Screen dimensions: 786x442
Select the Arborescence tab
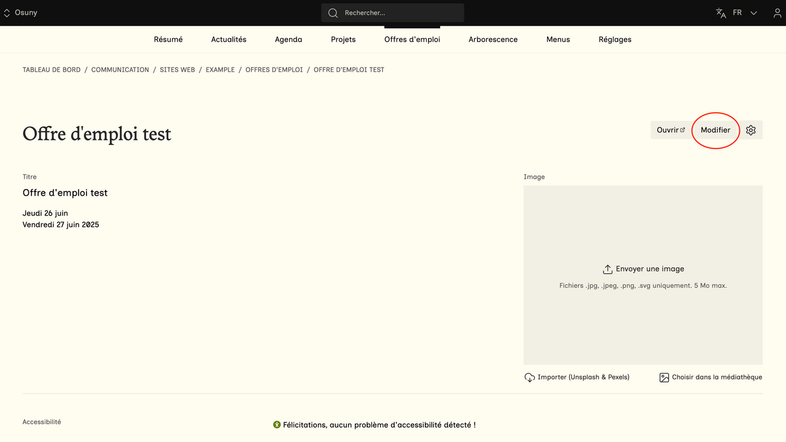coord(493,39)
